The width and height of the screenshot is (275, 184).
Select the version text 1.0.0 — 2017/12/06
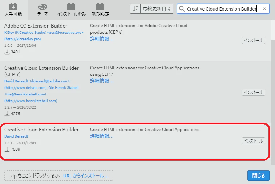coord(20,46)
